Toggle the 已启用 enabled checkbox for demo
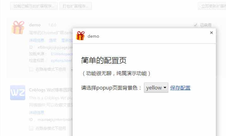 [195, 25]
